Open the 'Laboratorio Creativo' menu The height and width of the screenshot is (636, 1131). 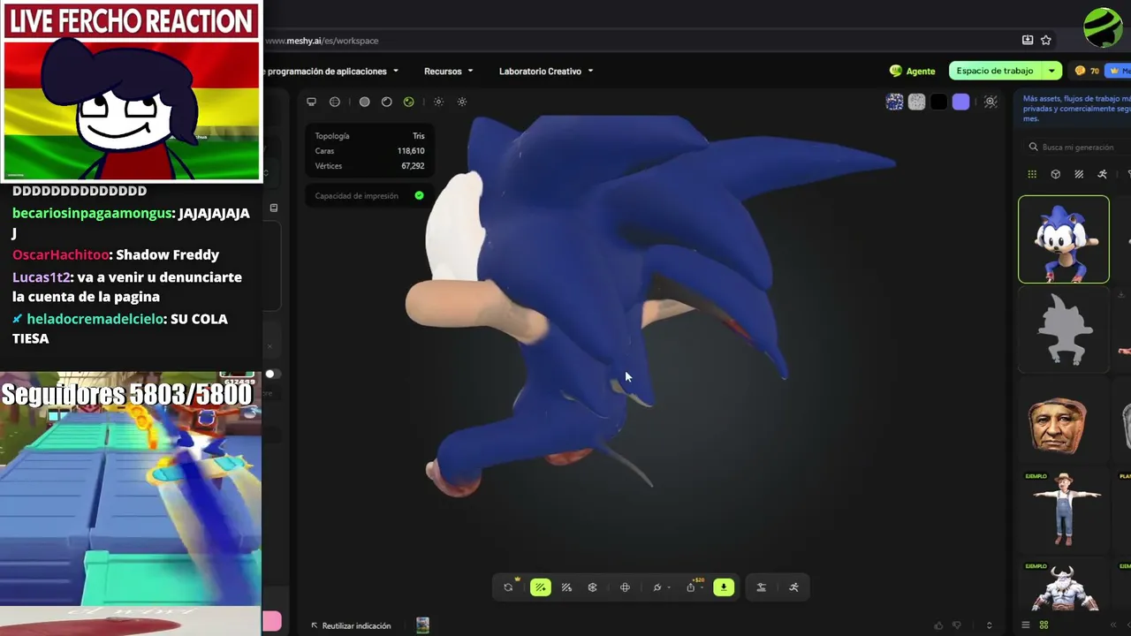click(x=546, y=71)
